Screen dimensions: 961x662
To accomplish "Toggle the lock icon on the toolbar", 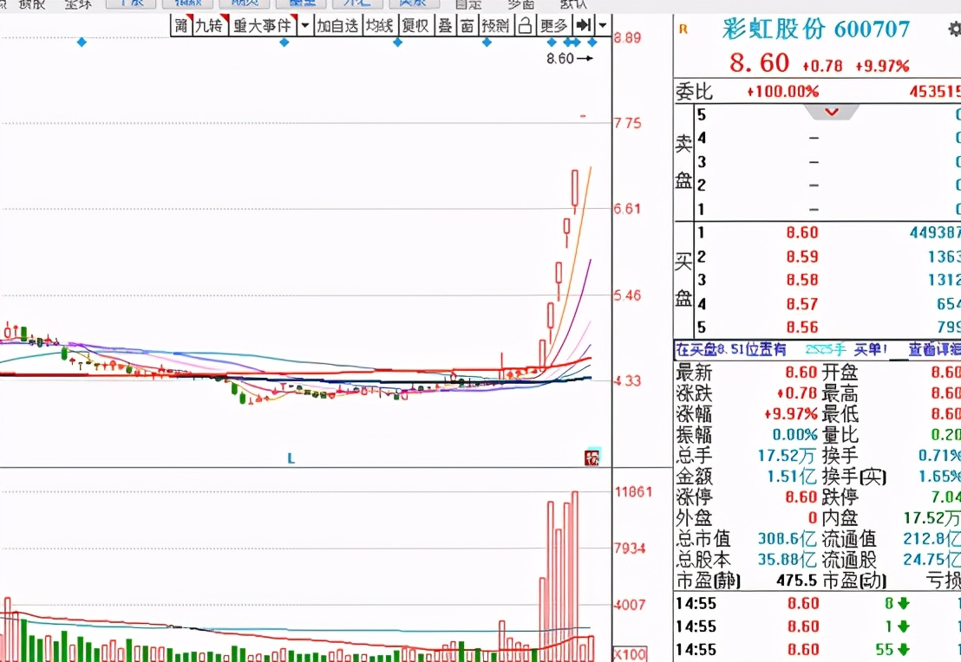I will tap(525, 25).
